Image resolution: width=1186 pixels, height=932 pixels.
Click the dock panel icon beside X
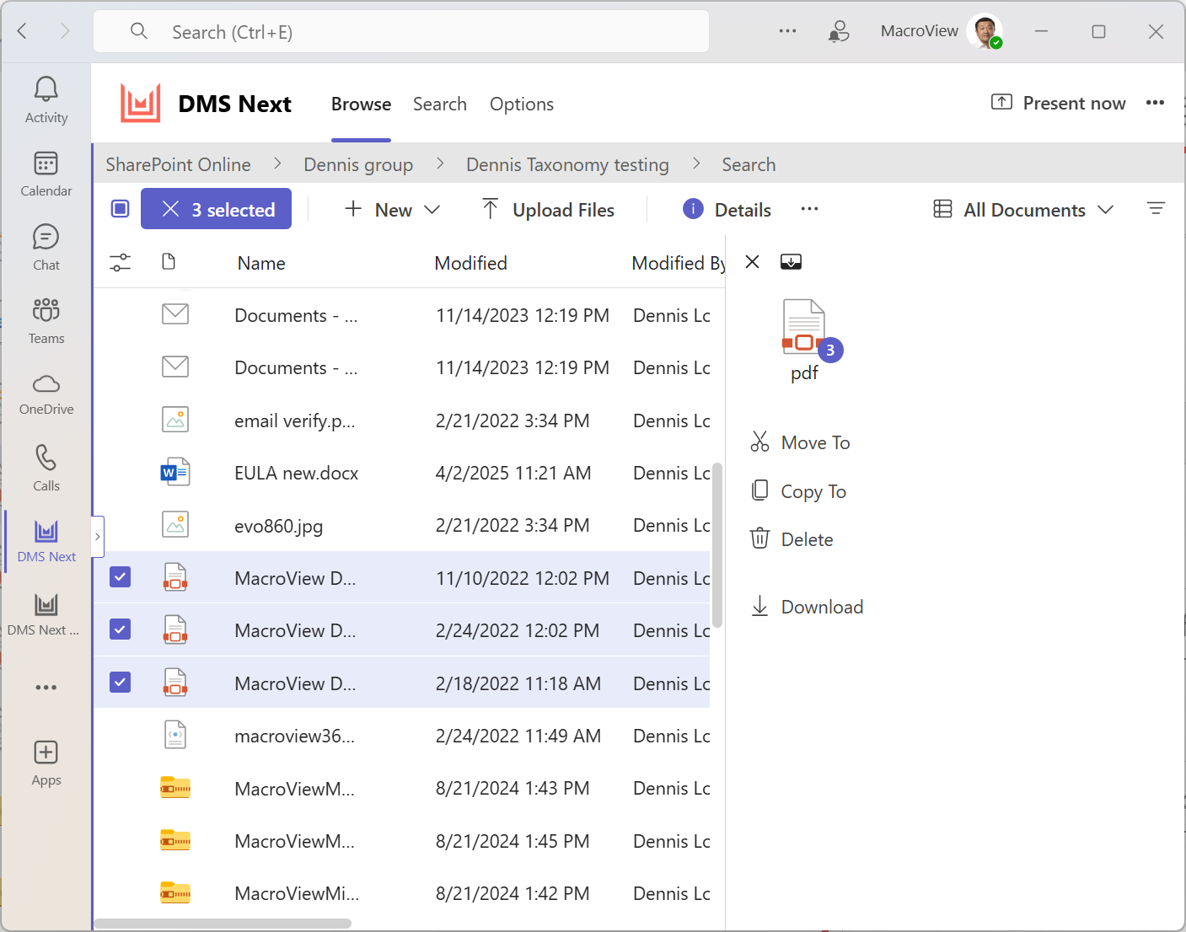tap(791, 262)
